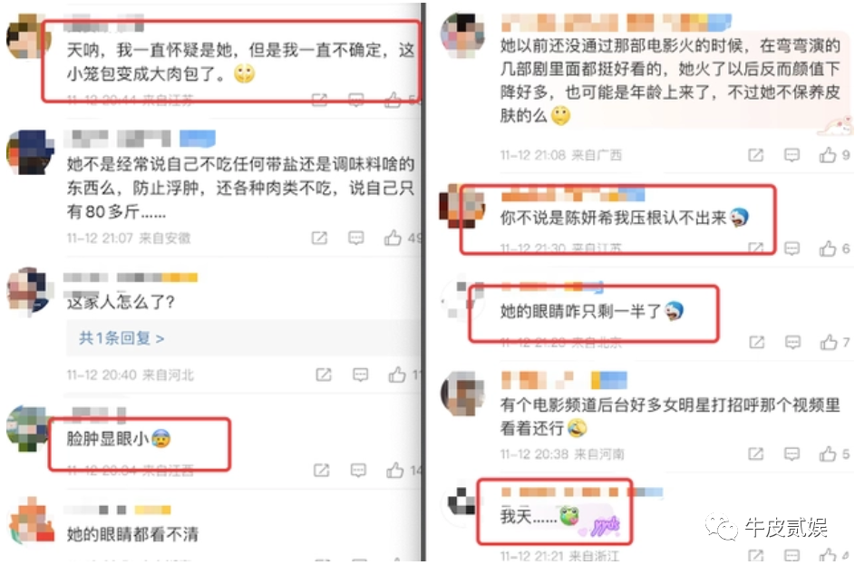Screen dimensions: 855x565
Task: Expand the '共1条回复' replies
Action: (x=121, y=338)
